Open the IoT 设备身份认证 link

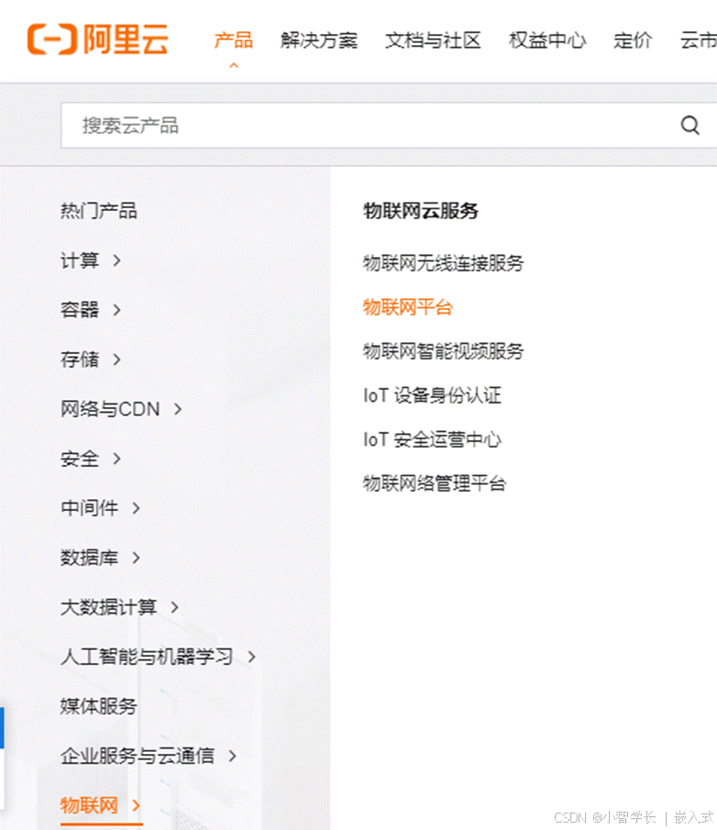pos(433,395)
